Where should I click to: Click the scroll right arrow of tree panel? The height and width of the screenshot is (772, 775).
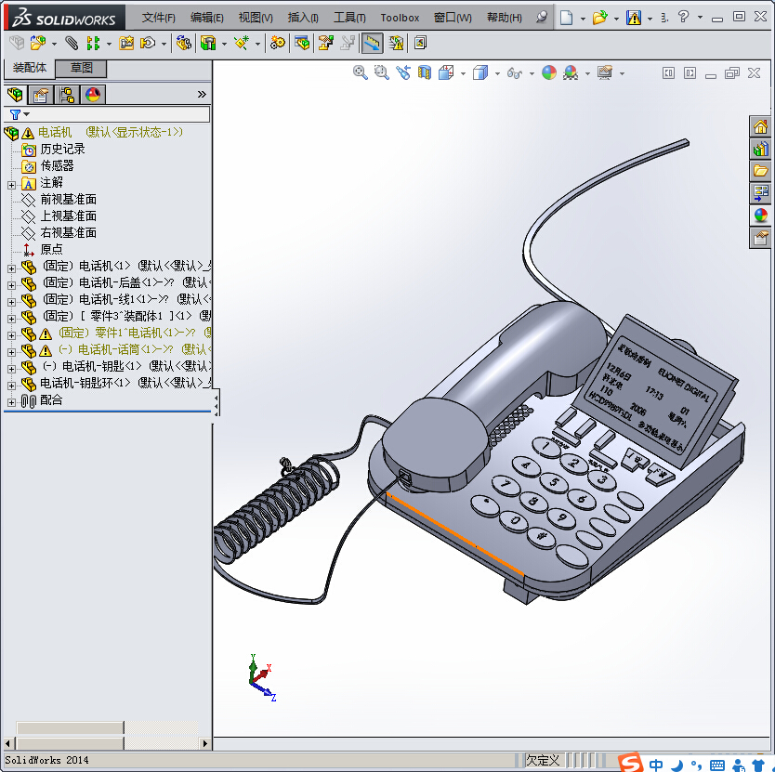pos(205,743)
